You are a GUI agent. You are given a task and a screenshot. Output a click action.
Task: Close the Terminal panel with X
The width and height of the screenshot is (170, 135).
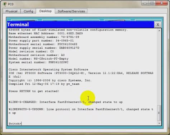(158, 25)
